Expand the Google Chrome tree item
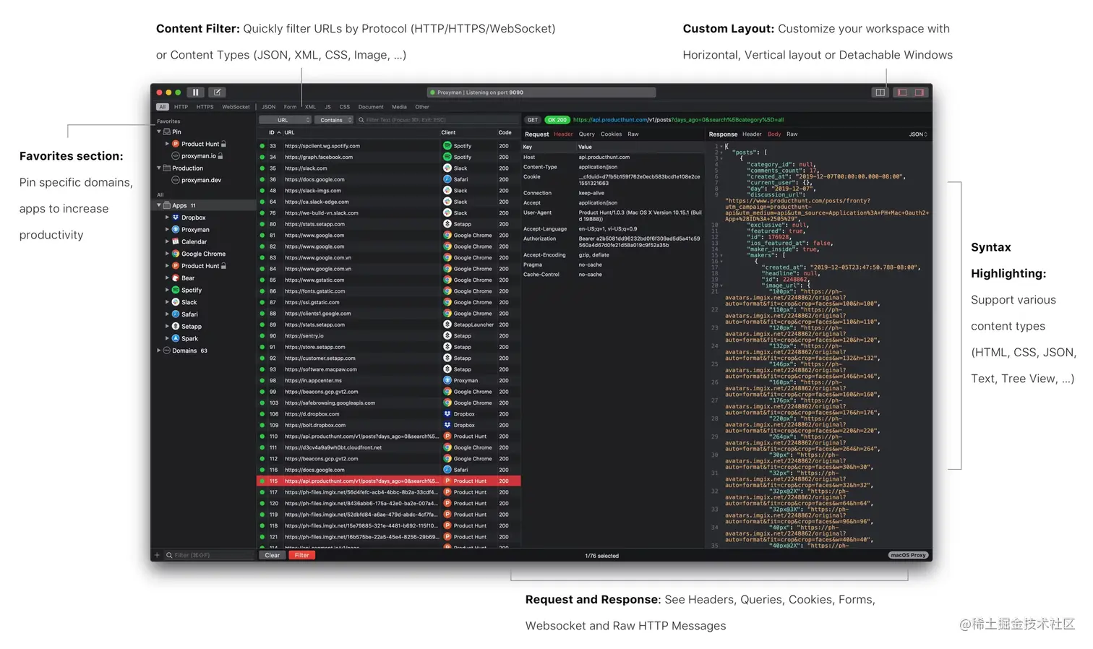1093x649 pixels. [167, 254]
